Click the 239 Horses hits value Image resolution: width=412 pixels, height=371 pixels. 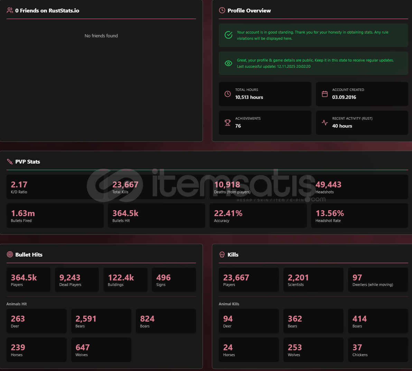pos(18,347)
